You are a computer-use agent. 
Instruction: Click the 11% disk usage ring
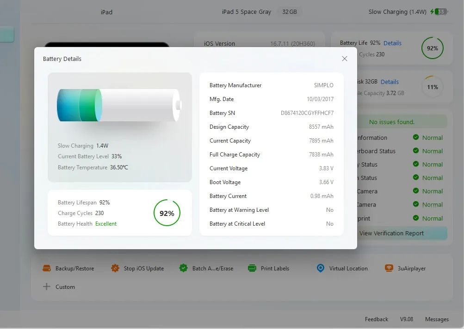[x=433, y=87]
